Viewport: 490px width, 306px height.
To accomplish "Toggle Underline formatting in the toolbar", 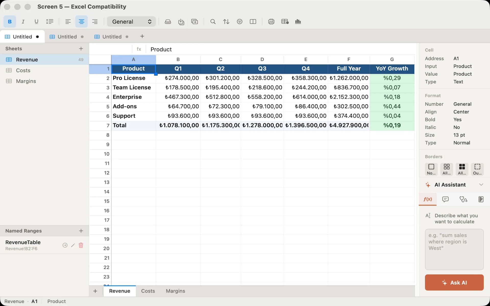I will point(36,22).
